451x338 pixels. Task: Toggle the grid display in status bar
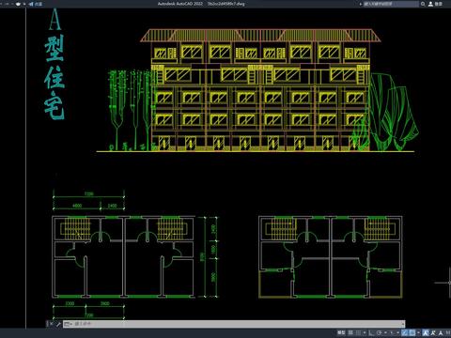tap(350, 332)
